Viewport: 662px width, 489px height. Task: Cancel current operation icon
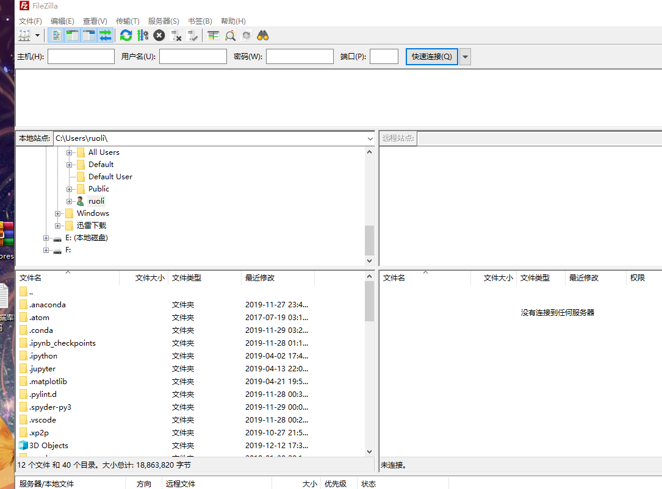click(x=159, y=35)
